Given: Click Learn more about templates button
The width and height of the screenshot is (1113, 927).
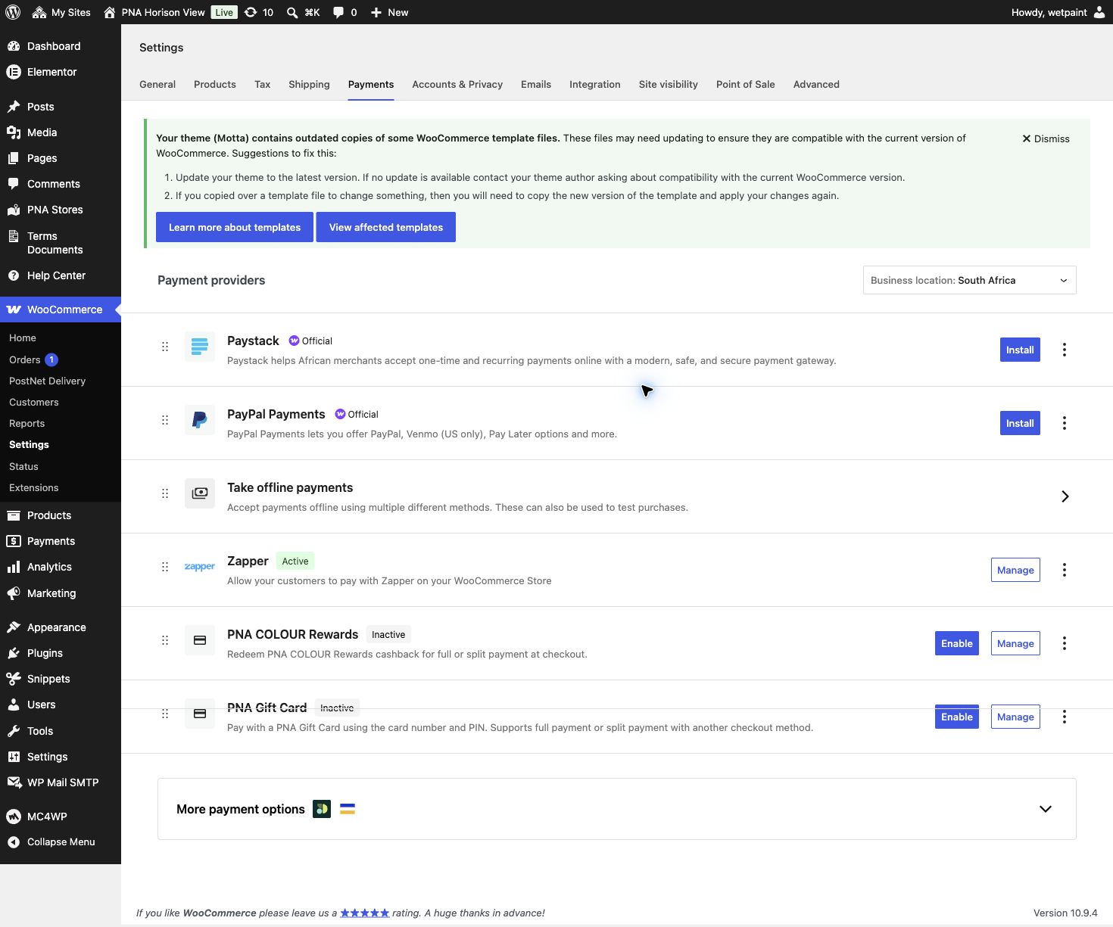Looking at the screenshot, I should tap(235, 227).
